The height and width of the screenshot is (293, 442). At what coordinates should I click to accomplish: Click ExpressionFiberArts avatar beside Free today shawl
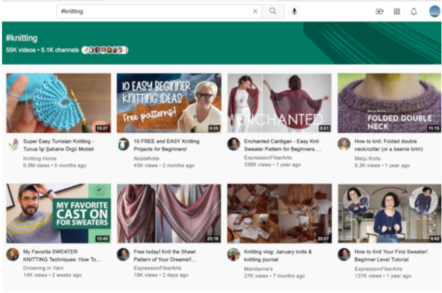pyautogui.click(x=123, y=255)
